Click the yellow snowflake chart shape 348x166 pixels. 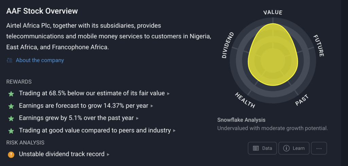tap(273, 55)
